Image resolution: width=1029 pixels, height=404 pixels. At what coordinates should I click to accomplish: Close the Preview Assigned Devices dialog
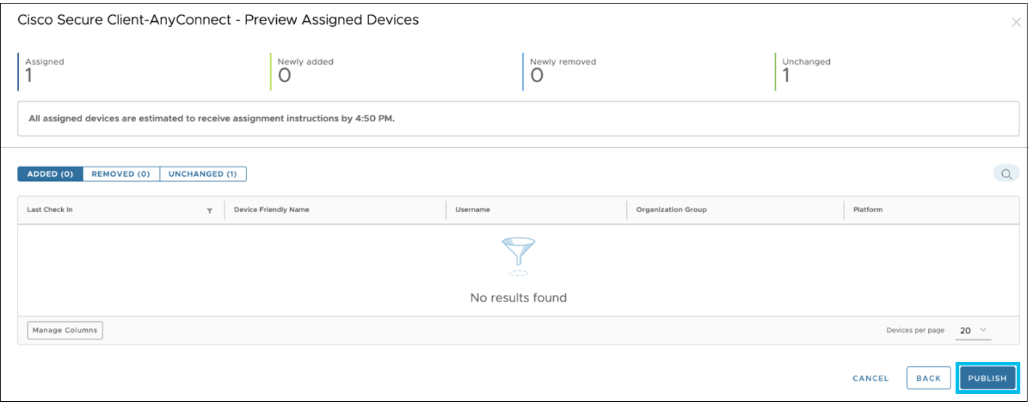tap(1016, 23)
